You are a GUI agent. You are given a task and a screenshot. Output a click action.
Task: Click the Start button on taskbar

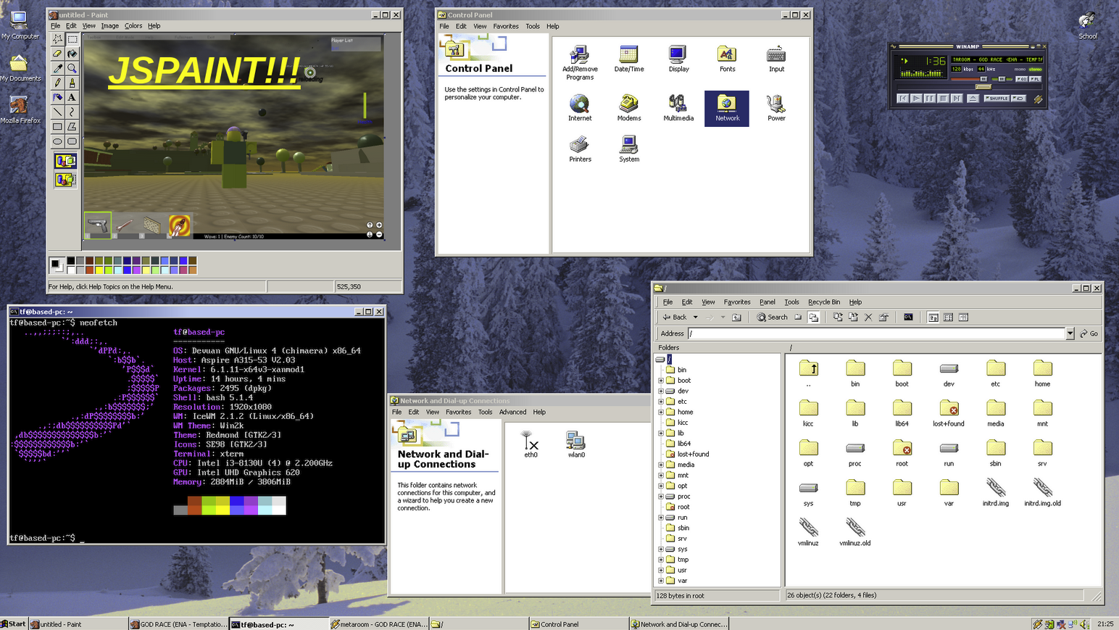click(14, 624)
